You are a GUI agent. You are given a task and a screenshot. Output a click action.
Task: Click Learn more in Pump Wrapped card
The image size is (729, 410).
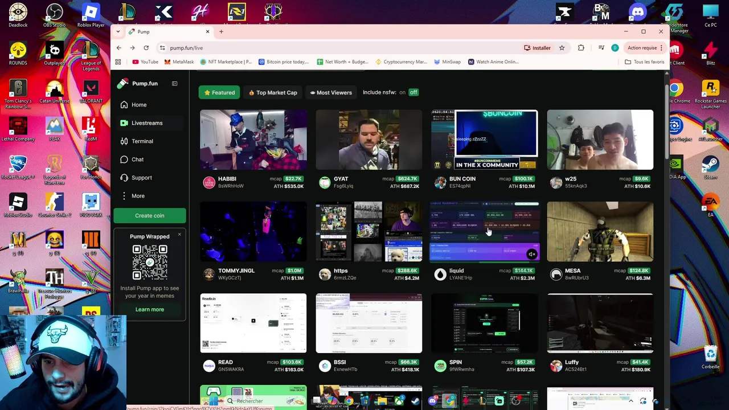point(150,310)
